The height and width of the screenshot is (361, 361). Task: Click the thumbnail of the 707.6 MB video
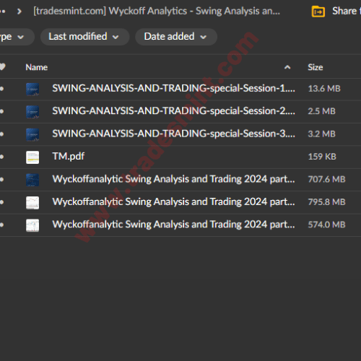click(x=32, y=180)
